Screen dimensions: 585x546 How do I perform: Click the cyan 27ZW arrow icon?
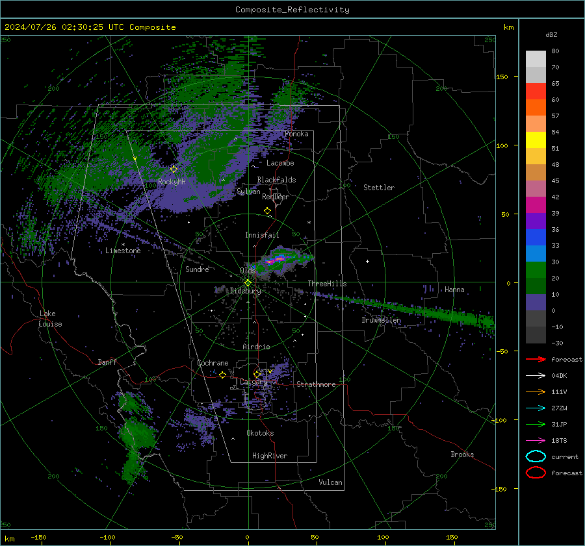536,408
